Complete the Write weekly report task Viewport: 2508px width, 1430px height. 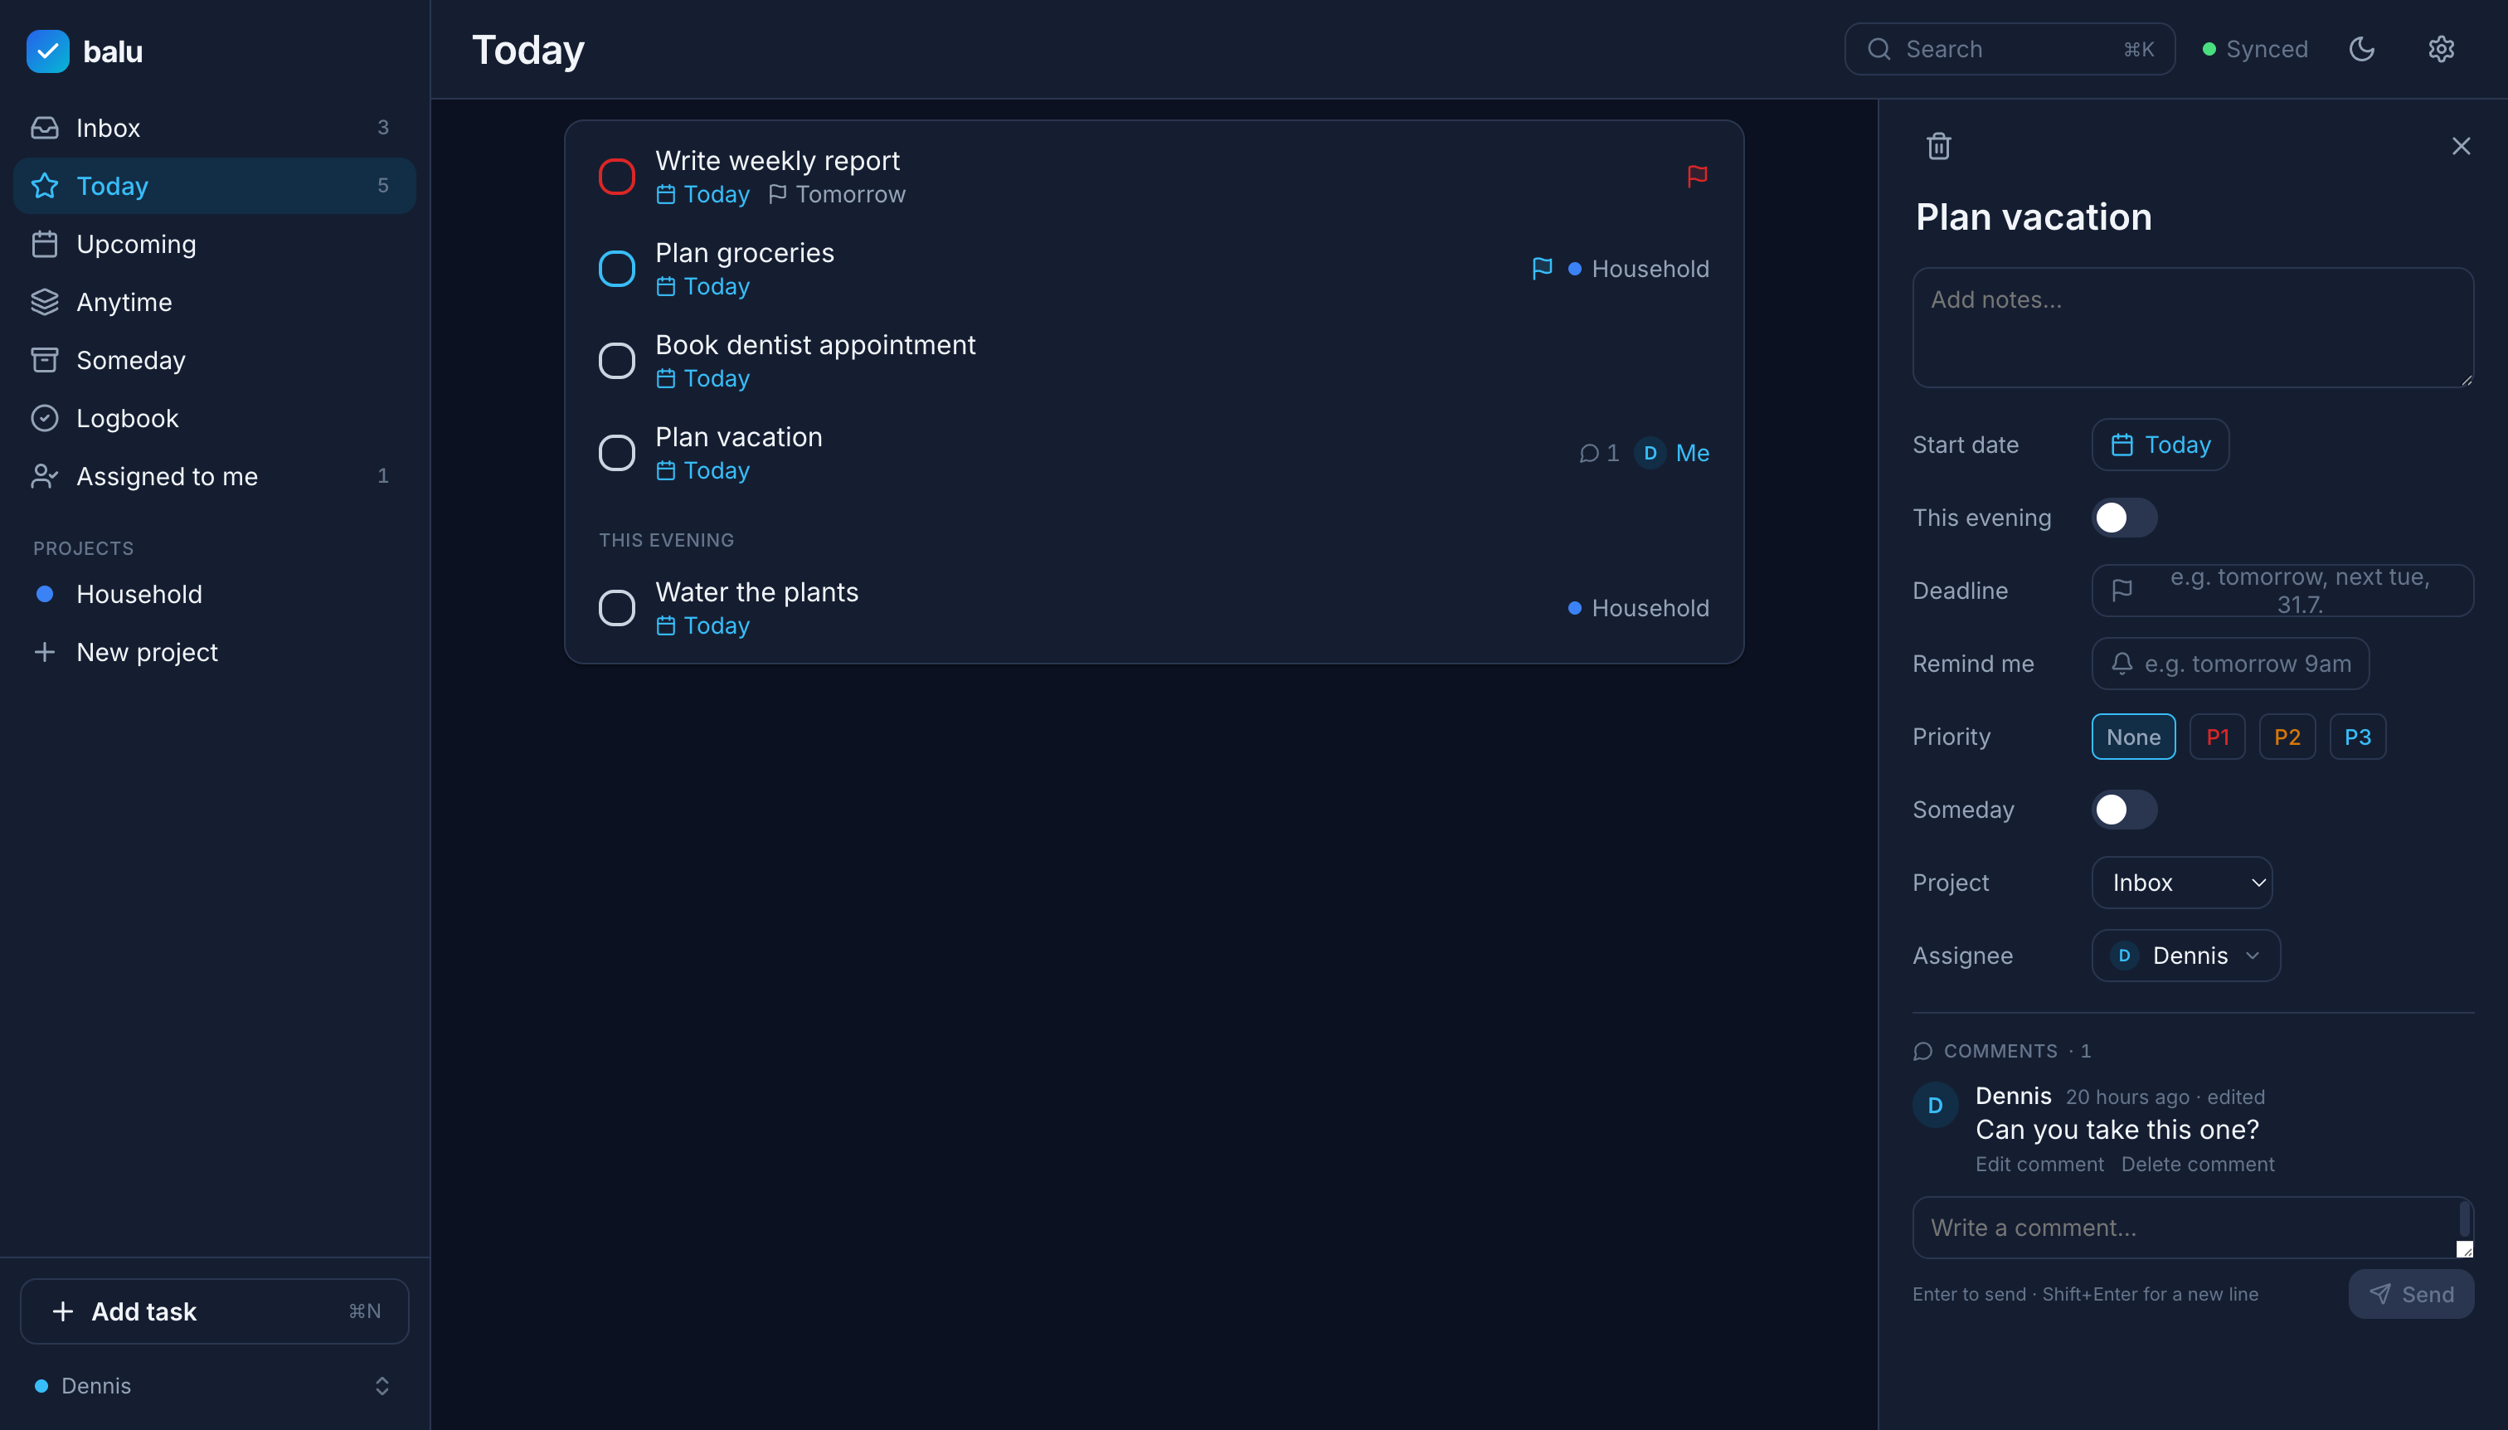[617, 177]
